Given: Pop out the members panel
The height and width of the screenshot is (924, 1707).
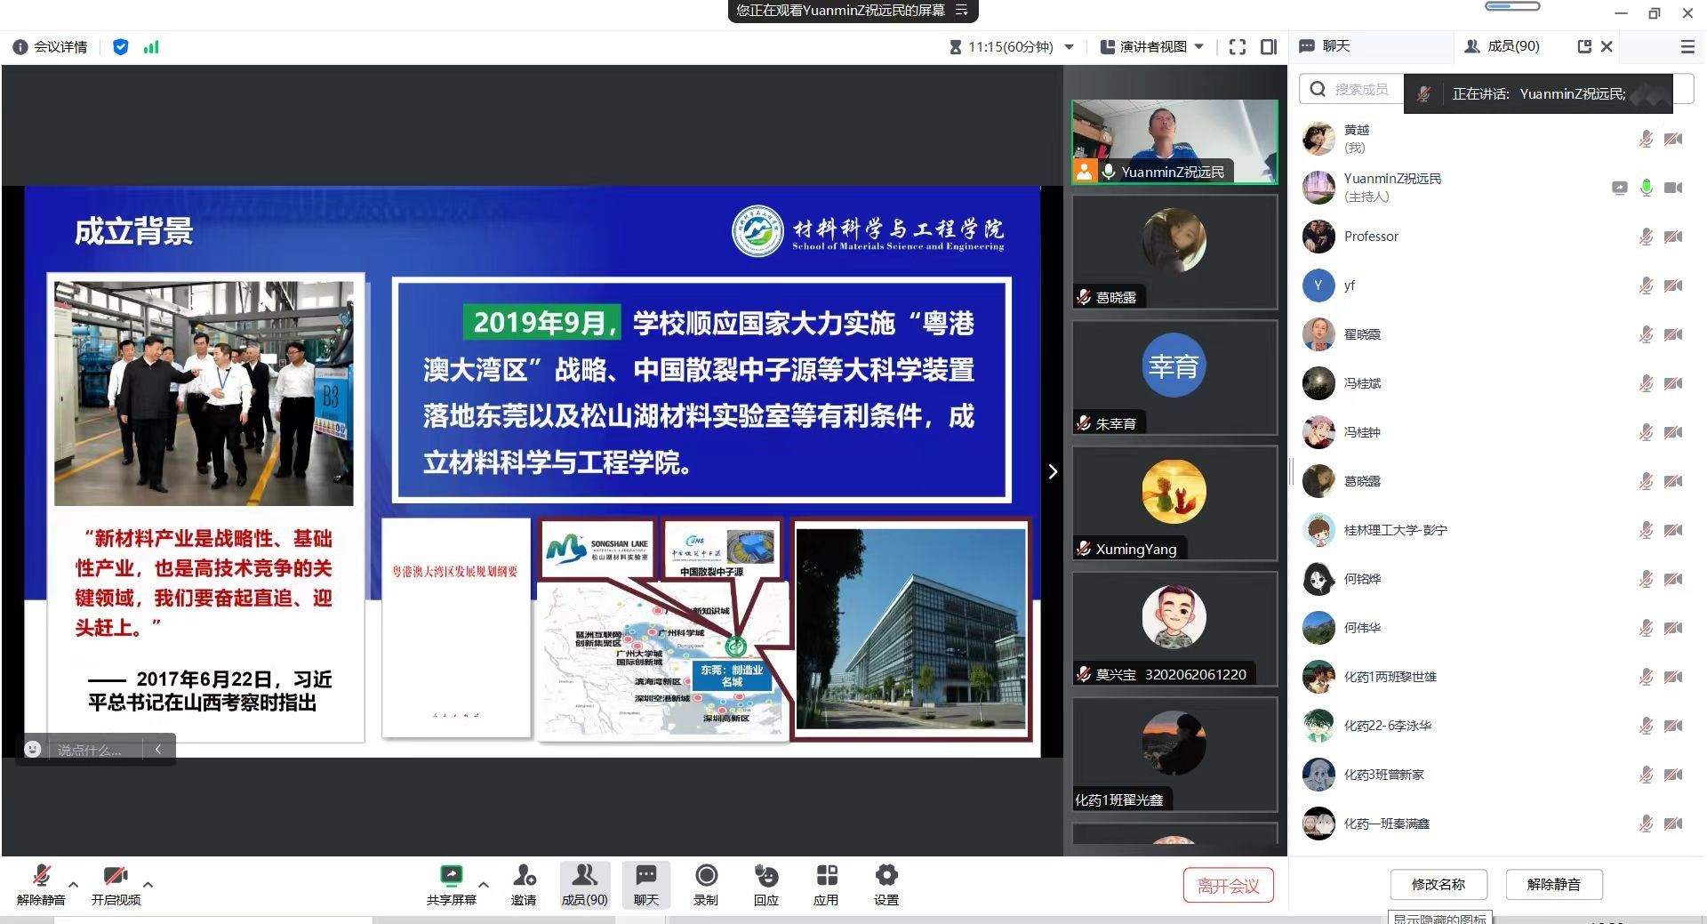Looking at the screenshot, I should tap(1583, 46).
